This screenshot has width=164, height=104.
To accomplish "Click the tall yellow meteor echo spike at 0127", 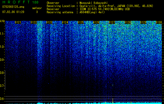I will pyautogui.click(x=113, y=101).
